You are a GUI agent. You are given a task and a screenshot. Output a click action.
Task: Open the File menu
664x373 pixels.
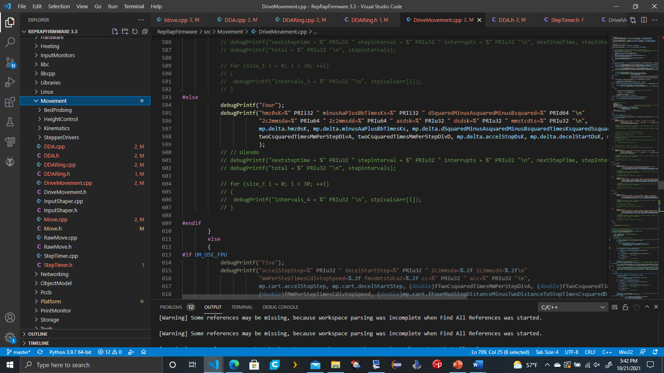click(x=22, y=6)
